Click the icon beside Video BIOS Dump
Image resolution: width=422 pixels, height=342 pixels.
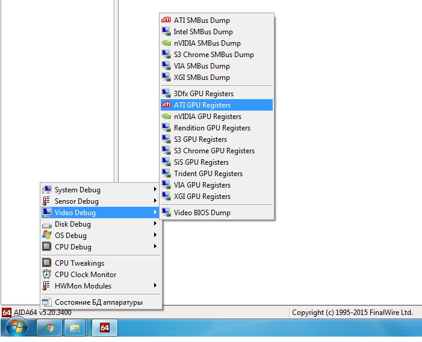coord(166,213)
